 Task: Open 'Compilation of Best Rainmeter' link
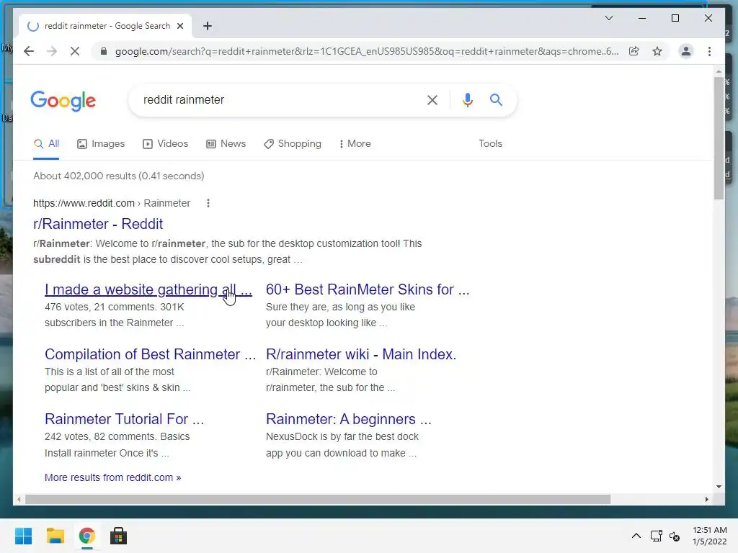pos(150,354)
